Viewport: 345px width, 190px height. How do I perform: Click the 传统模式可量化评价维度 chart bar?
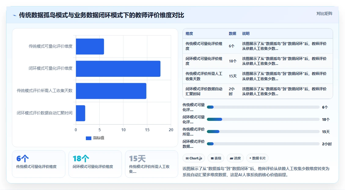90,47
